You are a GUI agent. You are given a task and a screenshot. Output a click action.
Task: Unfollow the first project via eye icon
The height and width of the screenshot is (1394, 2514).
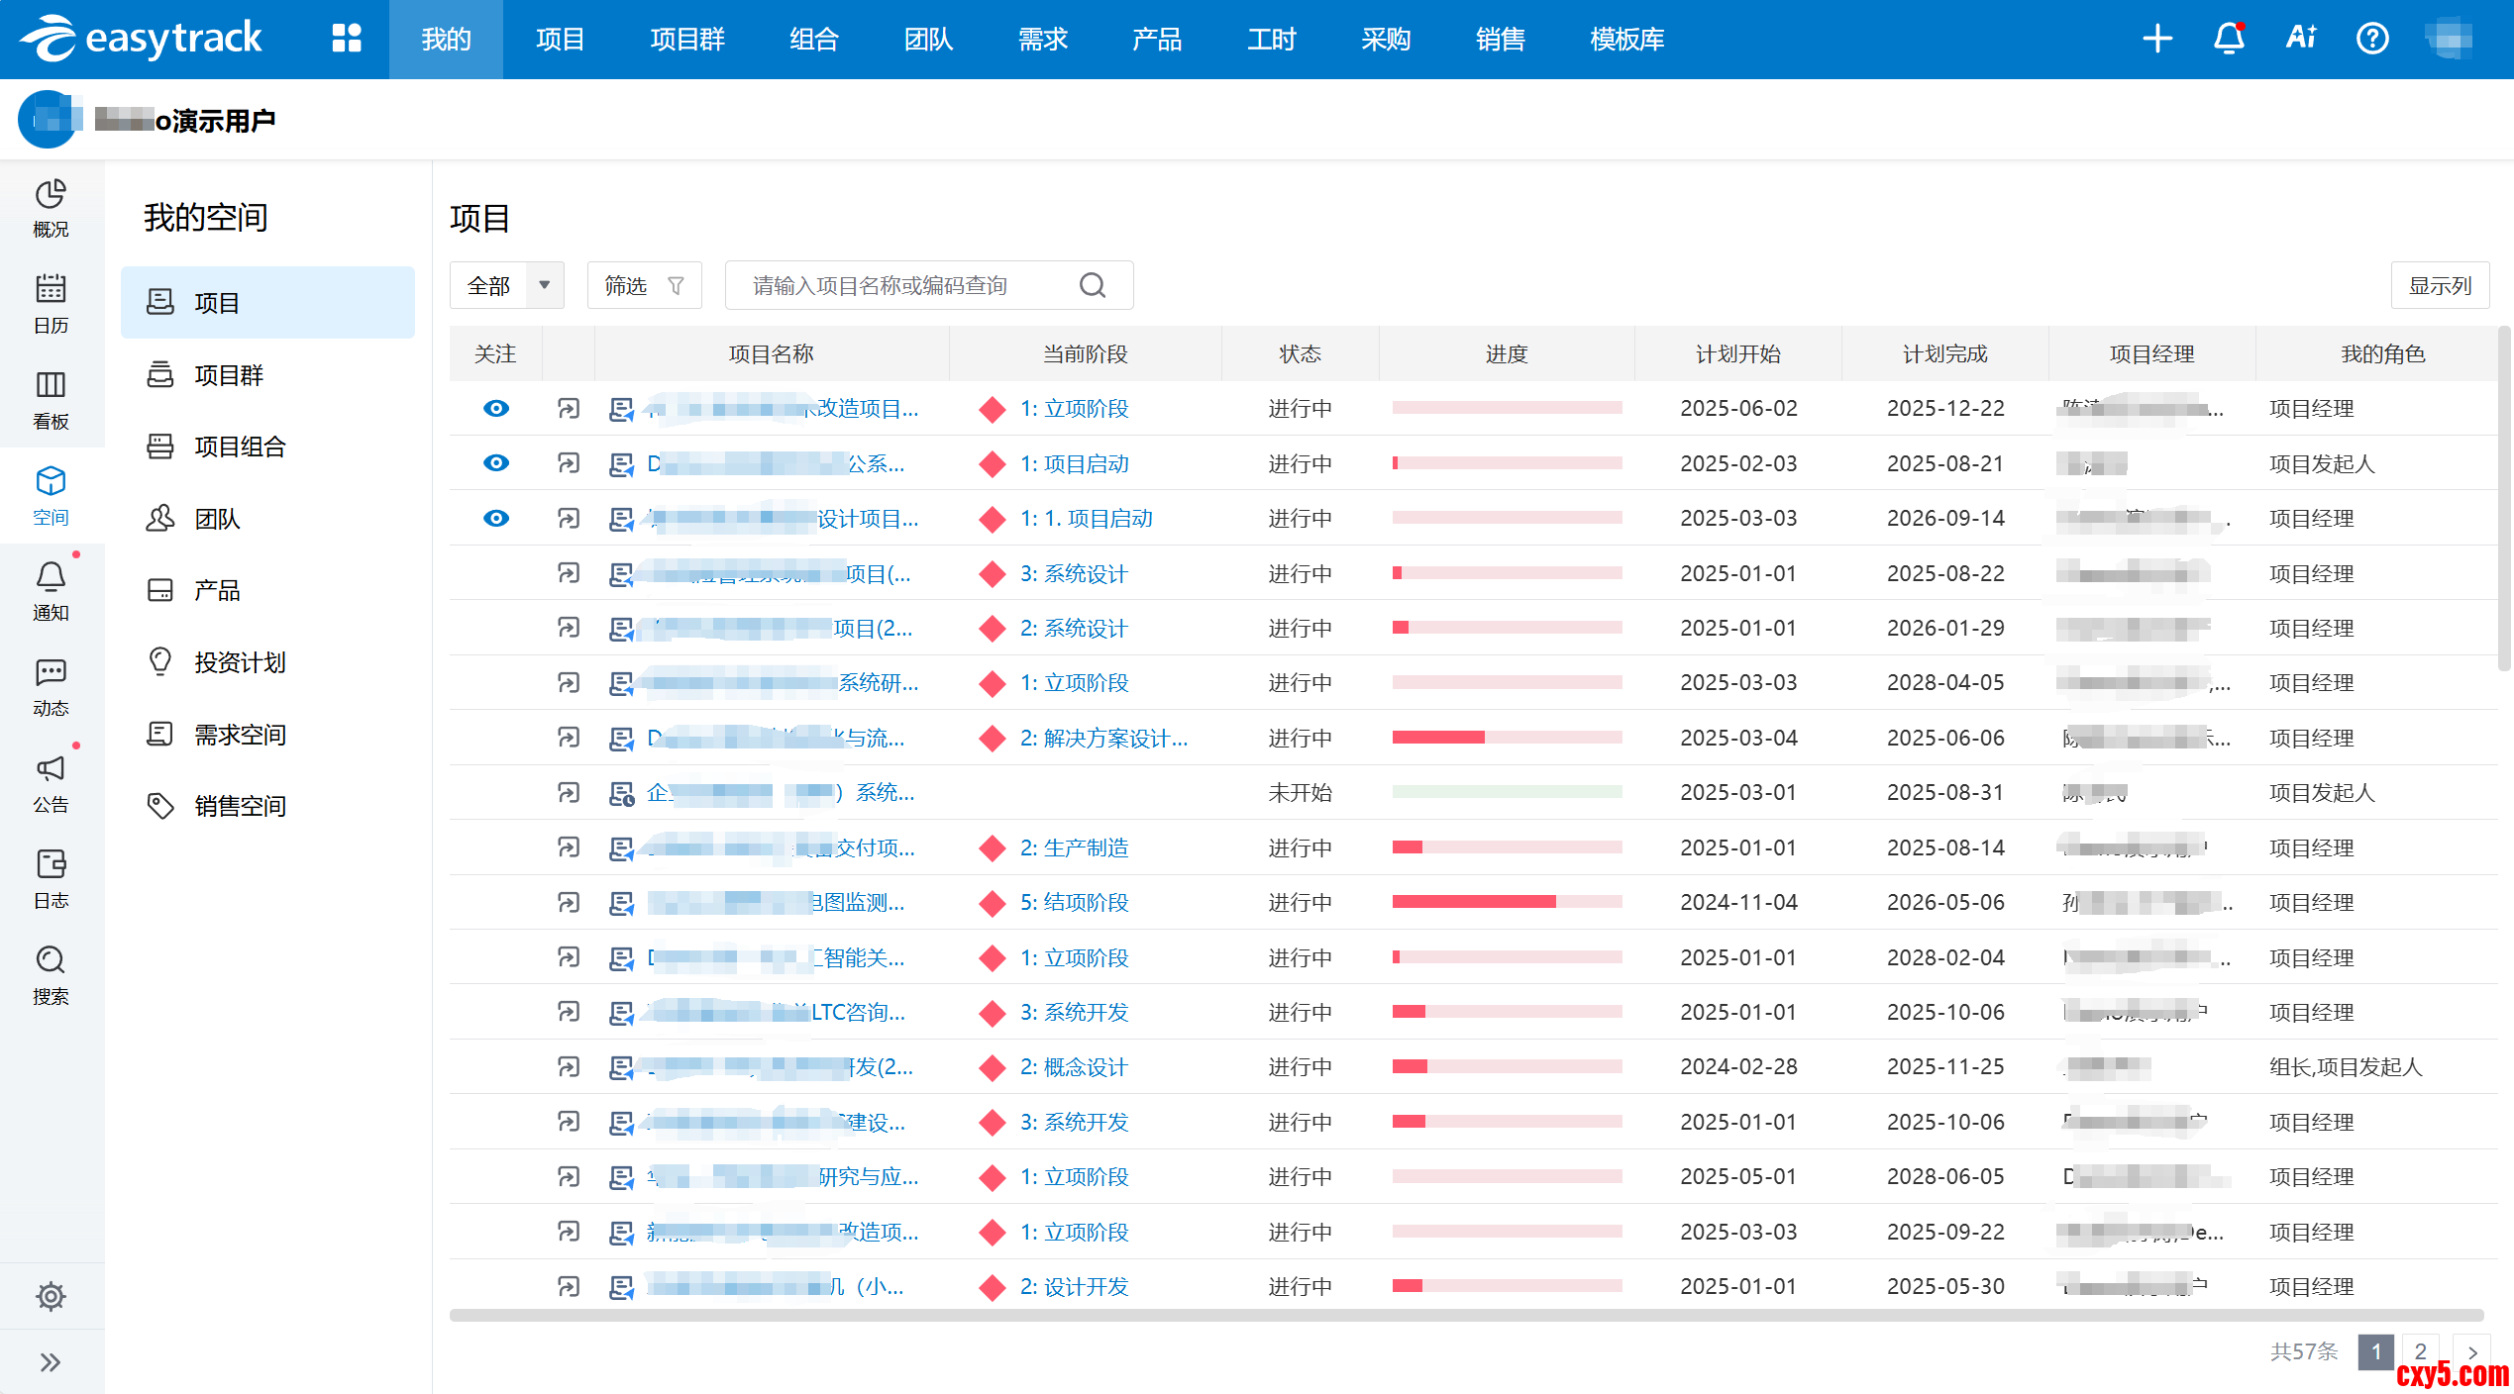(495, 408)
